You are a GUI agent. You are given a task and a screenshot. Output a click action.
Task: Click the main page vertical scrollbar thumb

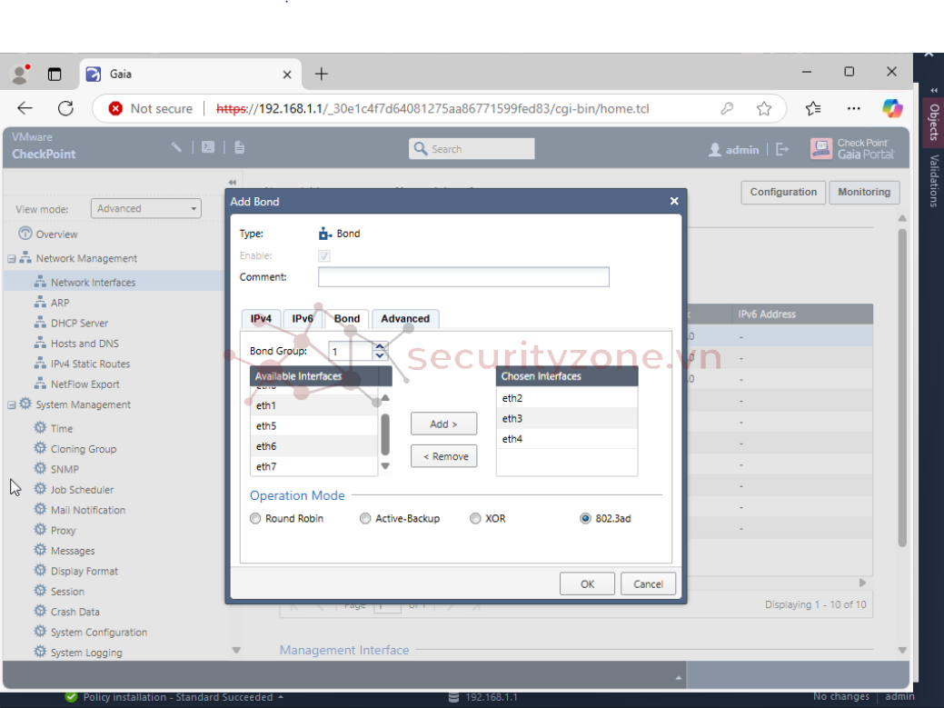click(902, 387)
